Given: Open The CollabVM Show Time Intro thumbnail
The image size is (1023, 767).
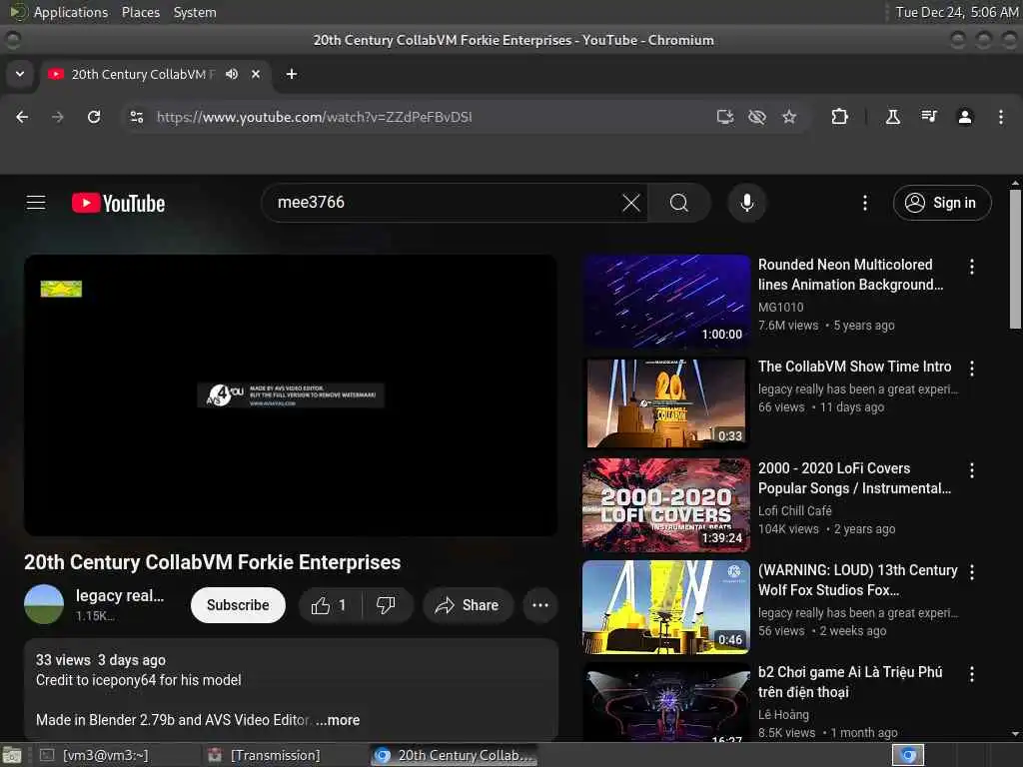Looking at the screenshot, I should (x=666, y=403).
